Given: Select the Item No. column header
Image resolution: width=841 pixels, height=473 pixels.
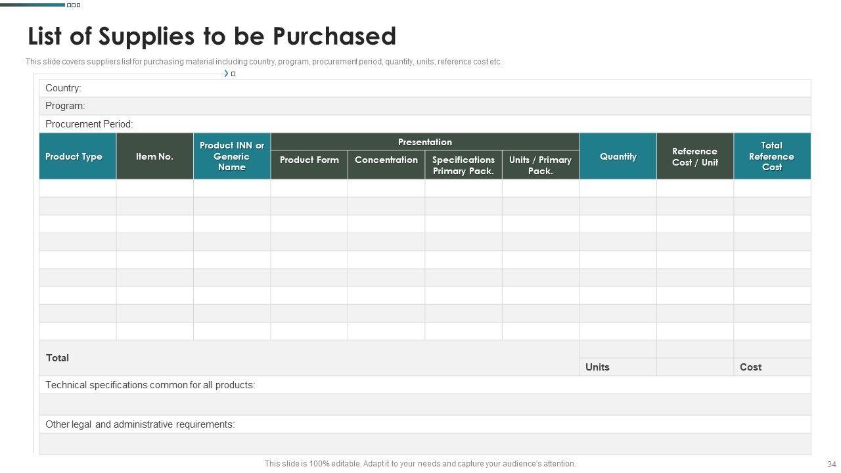Looking at the screenshot, I should tap(154, 156).
